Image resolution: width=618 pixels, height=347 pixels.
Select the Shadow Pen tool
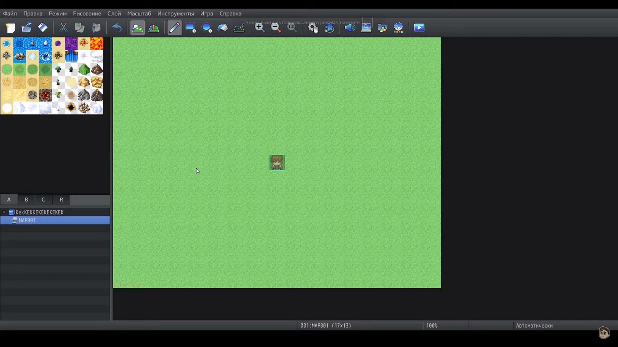click(x=239, y=28)
